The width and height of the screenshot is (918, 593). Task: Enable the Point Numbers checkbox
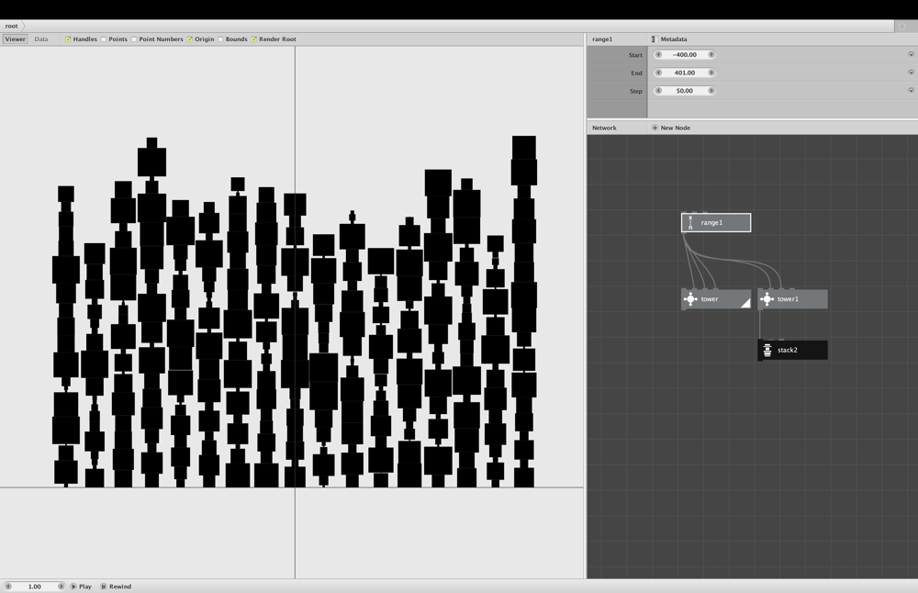134,39
